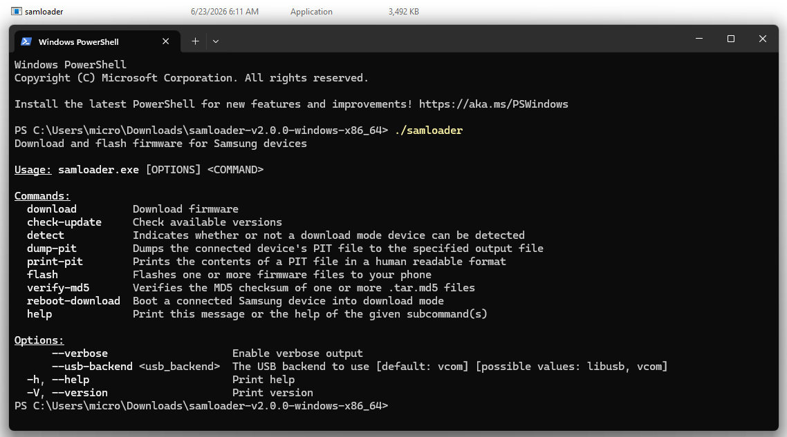Click the 'Print version' description
Image resolution: width=787 pixels, height=437 pixels.
point(272,392)
